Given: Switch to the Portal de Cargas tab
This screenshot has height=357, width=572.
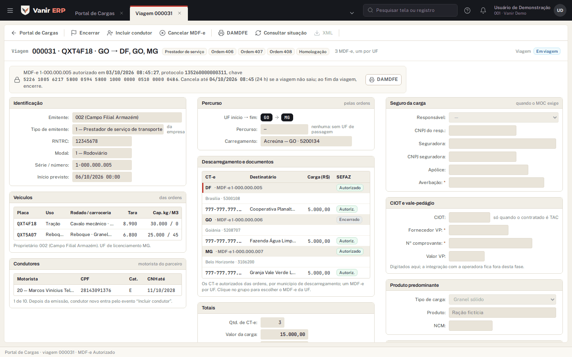Looking at the screenshot, I should click(x=95, y=13).
